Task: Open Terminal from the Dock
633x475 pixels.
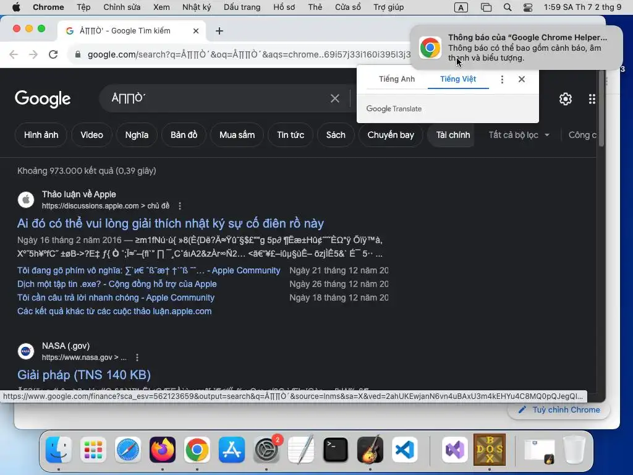Action: [336, 450]
